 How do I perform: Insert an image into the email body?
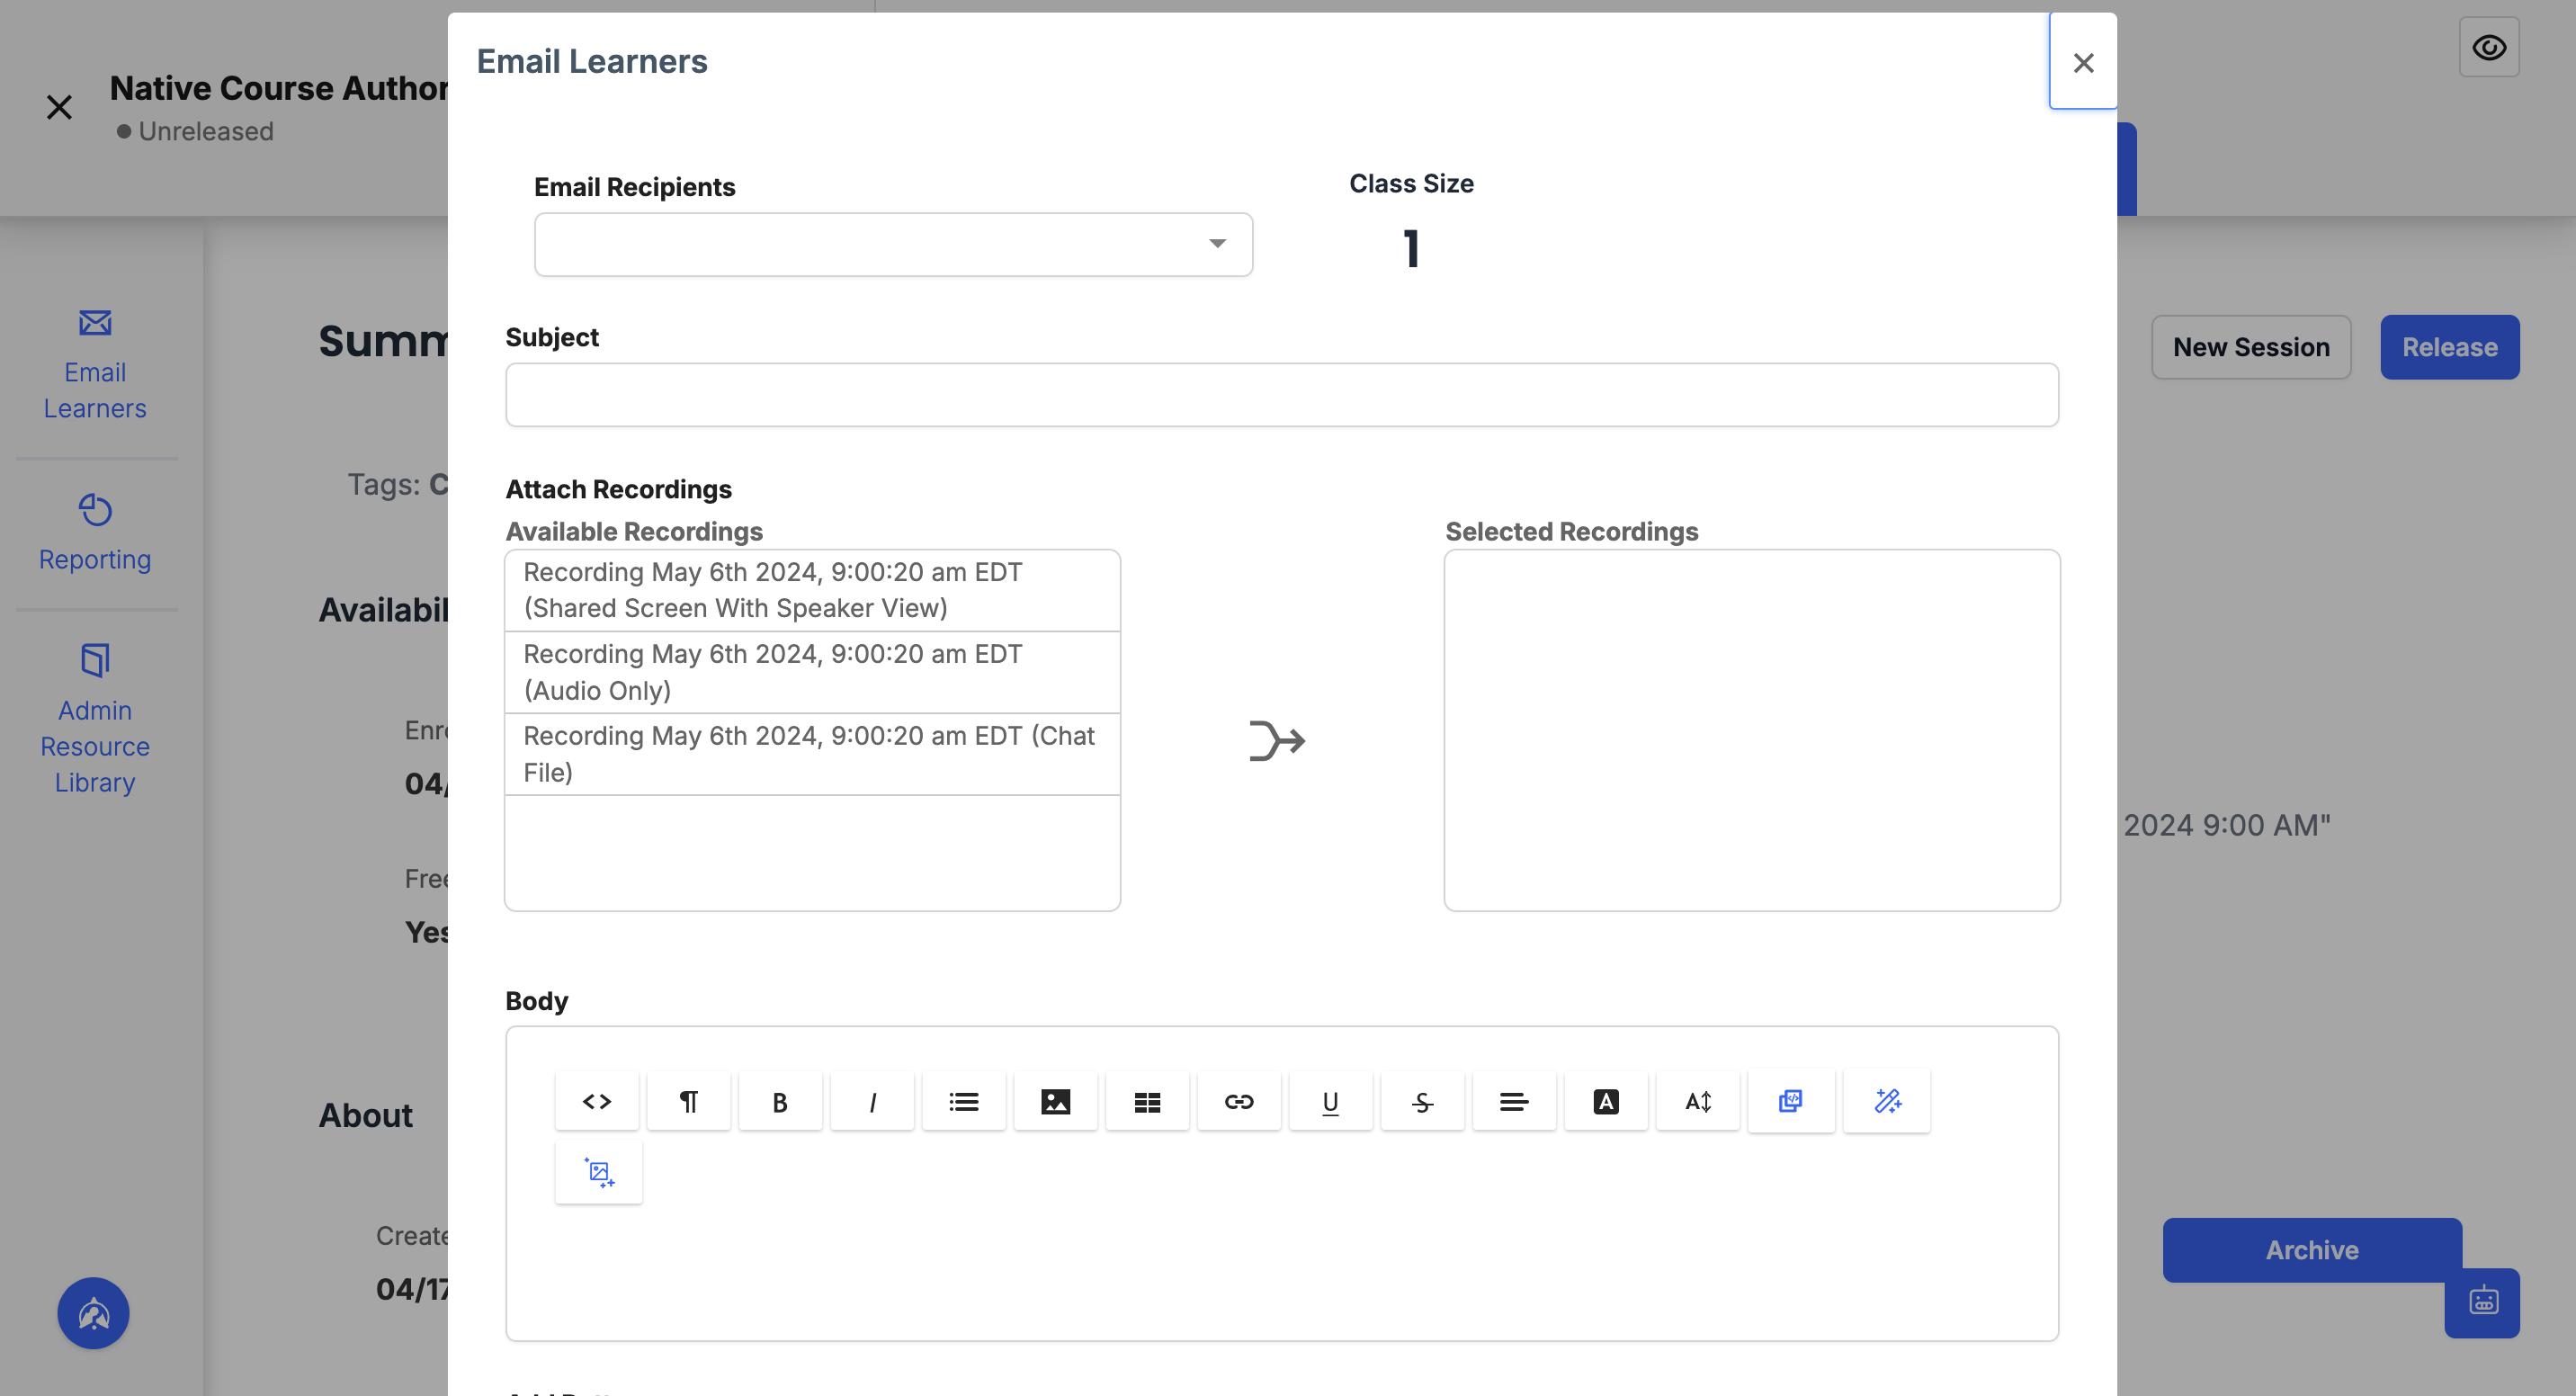1056,1101
